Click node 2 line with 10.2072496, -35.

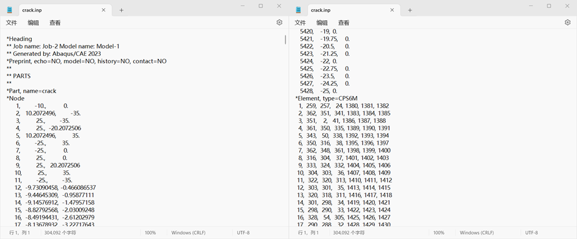48,113
